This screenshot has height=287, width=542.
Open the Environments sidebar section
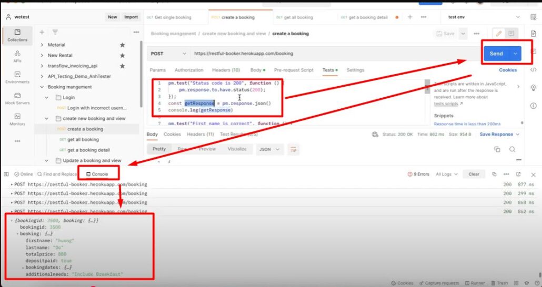pos(17,77)
